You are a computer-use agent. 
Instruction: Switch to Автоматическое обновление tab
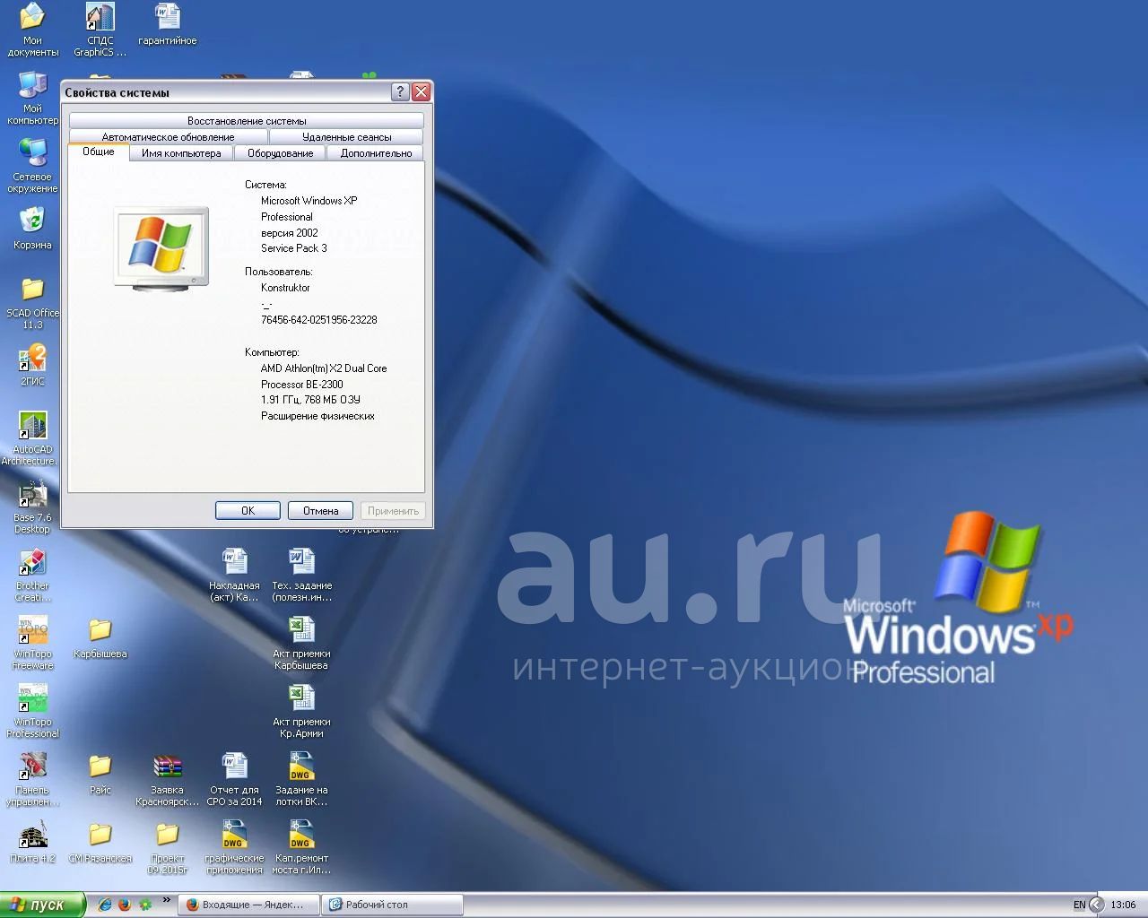point(168,136)
